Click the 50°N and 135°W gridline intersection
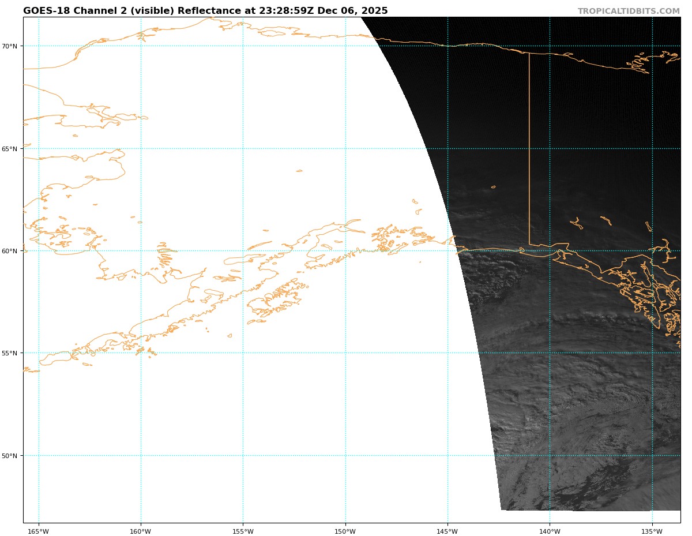 point(652,456)
